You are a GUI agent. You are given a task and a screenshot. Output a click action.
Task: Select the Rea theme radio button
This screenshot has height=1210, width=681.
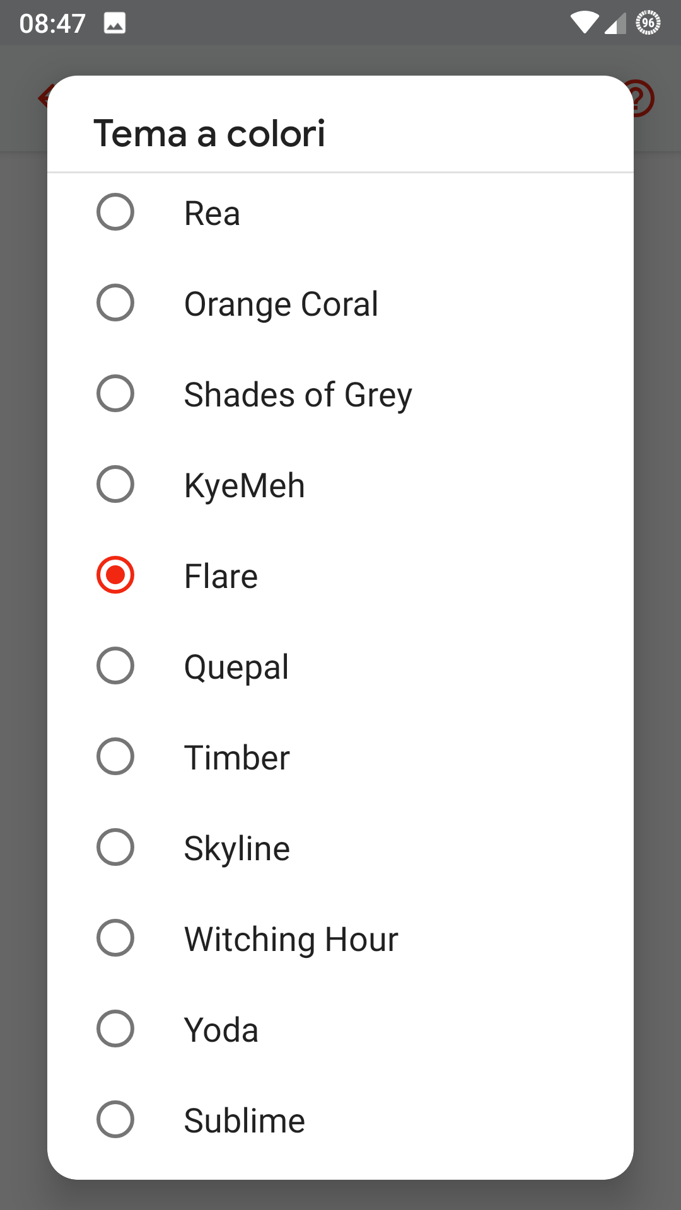click(x=115, y=212)
